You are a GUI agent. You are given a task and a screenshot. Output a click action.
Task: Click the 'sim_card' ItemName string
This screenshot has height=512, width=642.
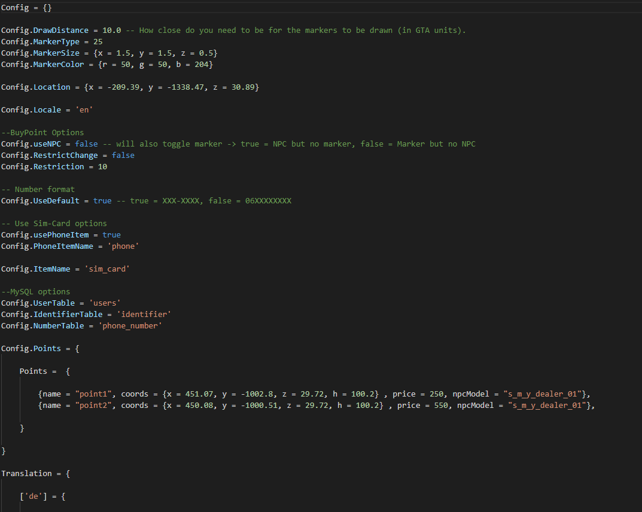point(107,269)
